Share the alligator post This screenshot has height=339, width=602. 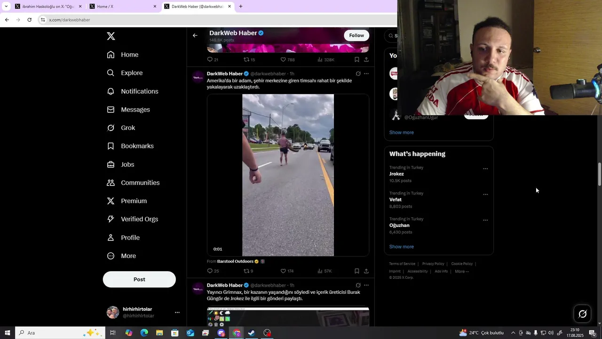366,271
